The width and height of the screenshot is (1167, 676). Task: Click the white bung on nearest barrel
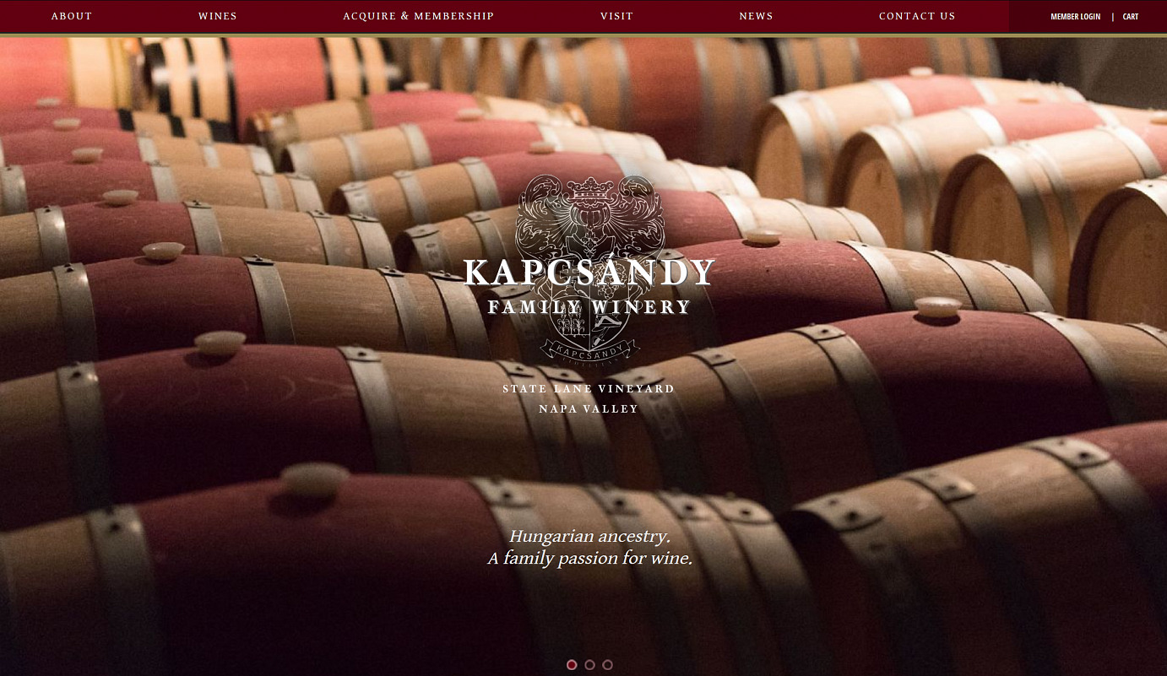tap(314, 479)
